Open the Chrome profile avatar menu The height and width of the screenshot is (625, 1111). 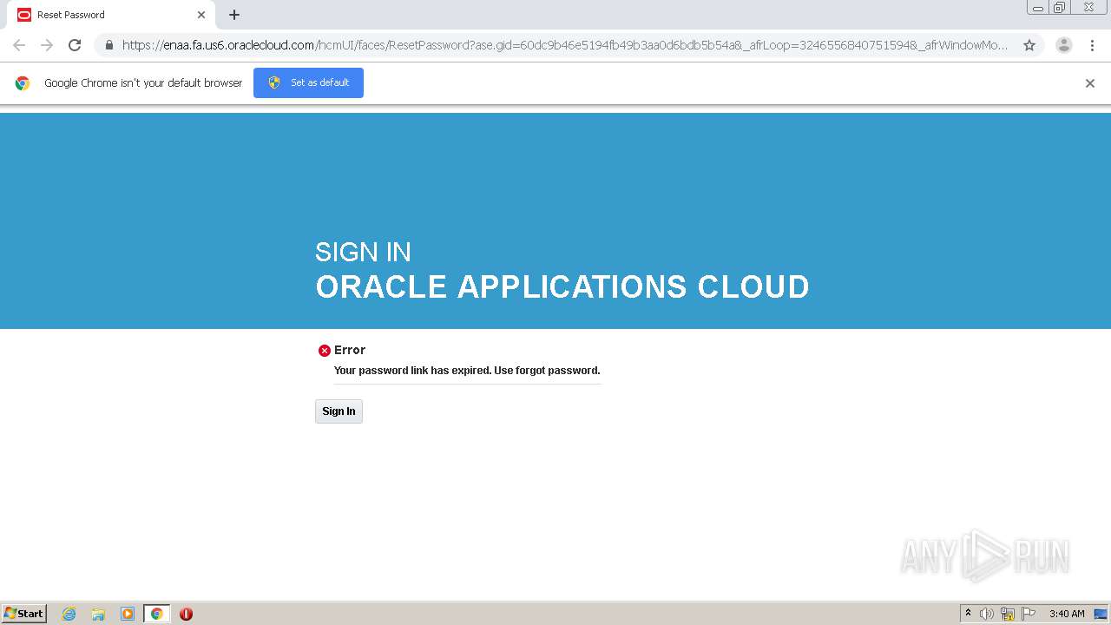(x=1063, y=45)
